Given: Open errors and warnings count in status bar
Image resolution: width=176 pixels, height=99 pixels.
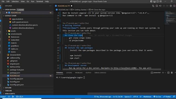Looking at the screenshot, I should click(20, 97).
